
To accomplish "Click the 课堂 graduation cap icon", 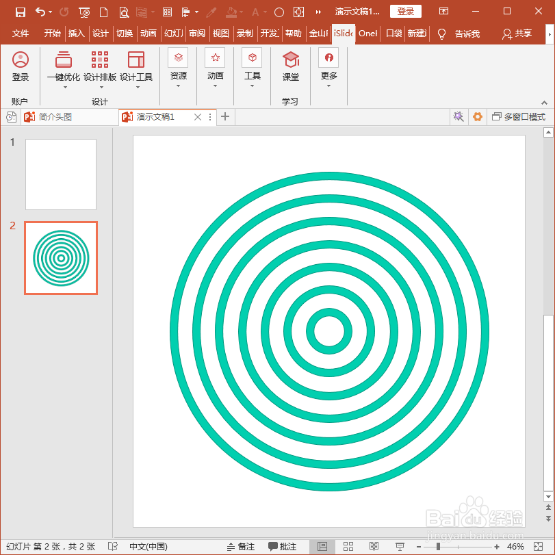I will pyautogui.click(x=291, y=66).
